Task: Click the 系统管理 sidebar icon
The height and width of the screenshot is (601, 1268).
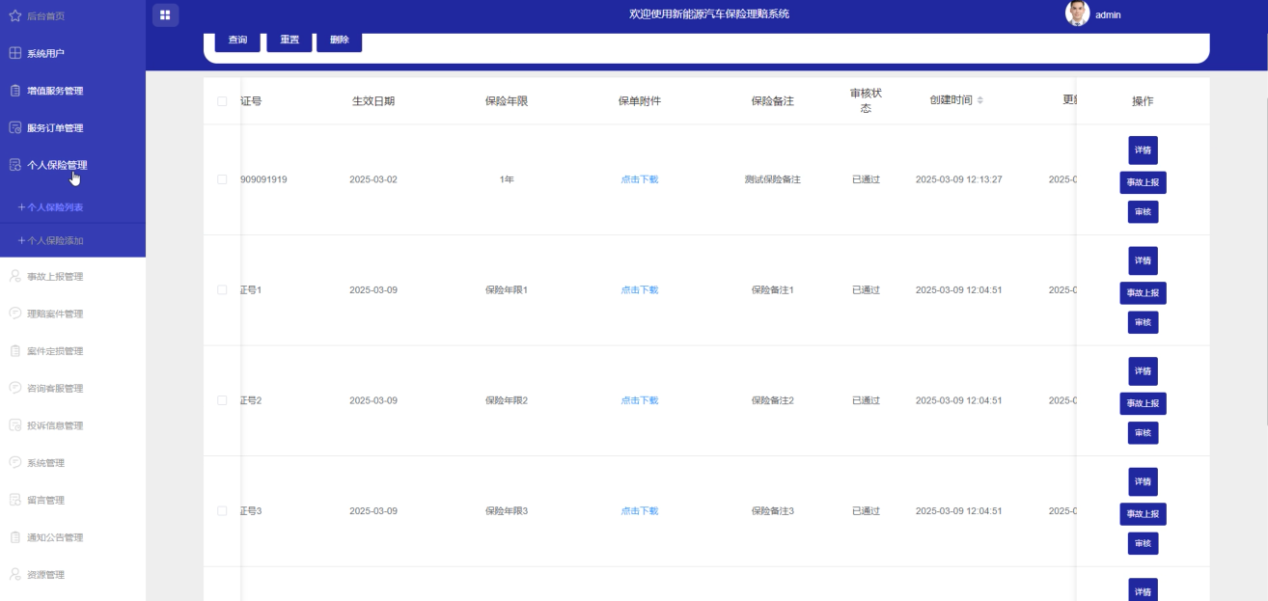Action: point(14,463)
